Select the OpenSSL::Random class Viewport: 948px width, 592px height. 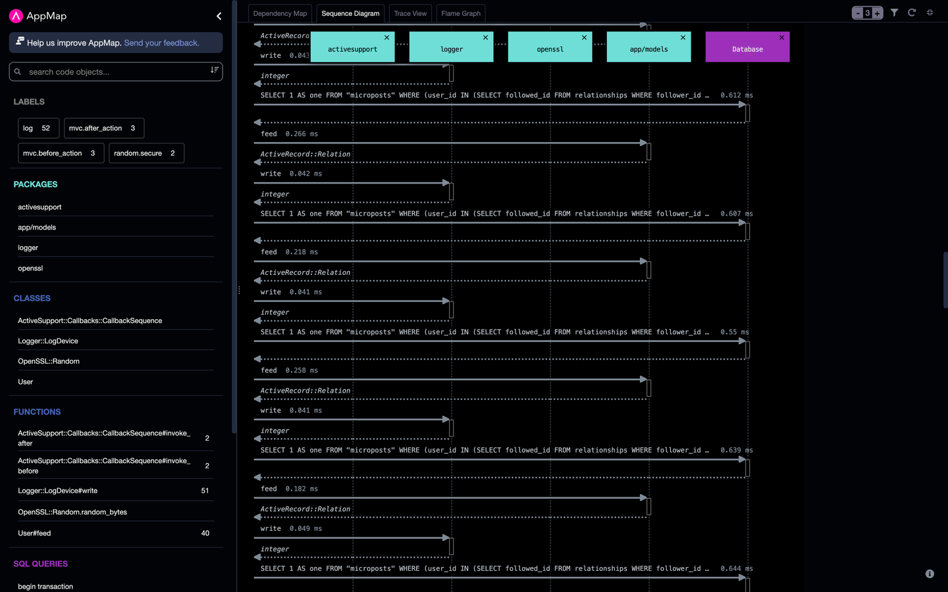(x=116, y=362)
